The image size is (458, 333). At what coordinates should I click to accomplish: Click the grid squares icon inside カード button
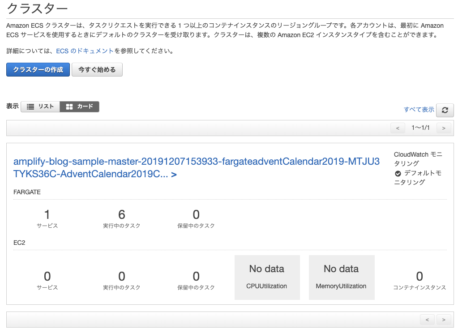(69, 107)
